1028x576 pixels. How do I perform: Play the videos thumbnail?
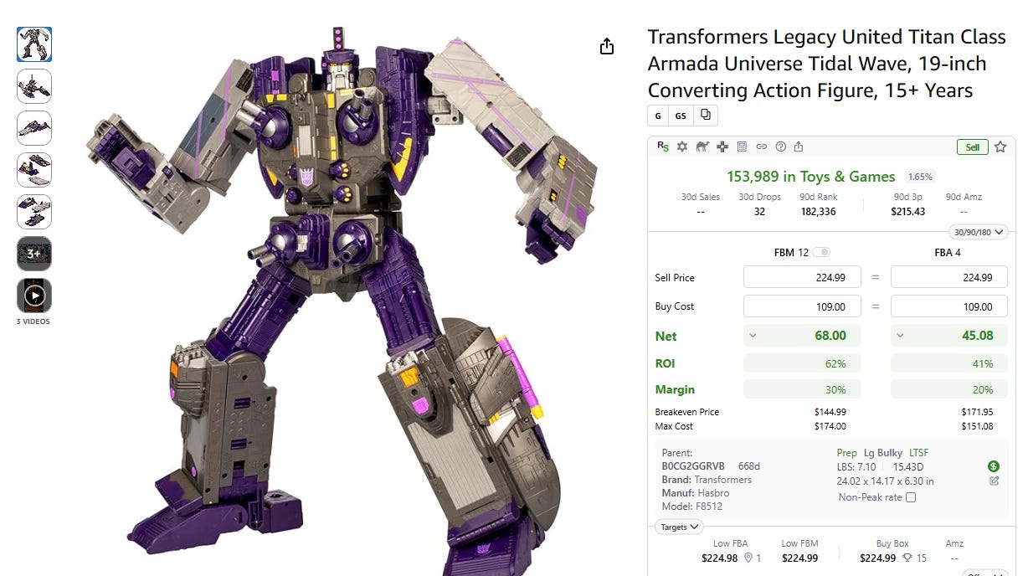(x=34, y=296)
